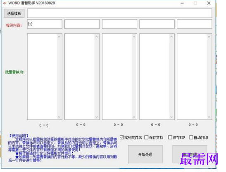Click up arrow of fifth text area scrollbar
The height and width of the screenshot is (172, 226).
coord(209,37)
